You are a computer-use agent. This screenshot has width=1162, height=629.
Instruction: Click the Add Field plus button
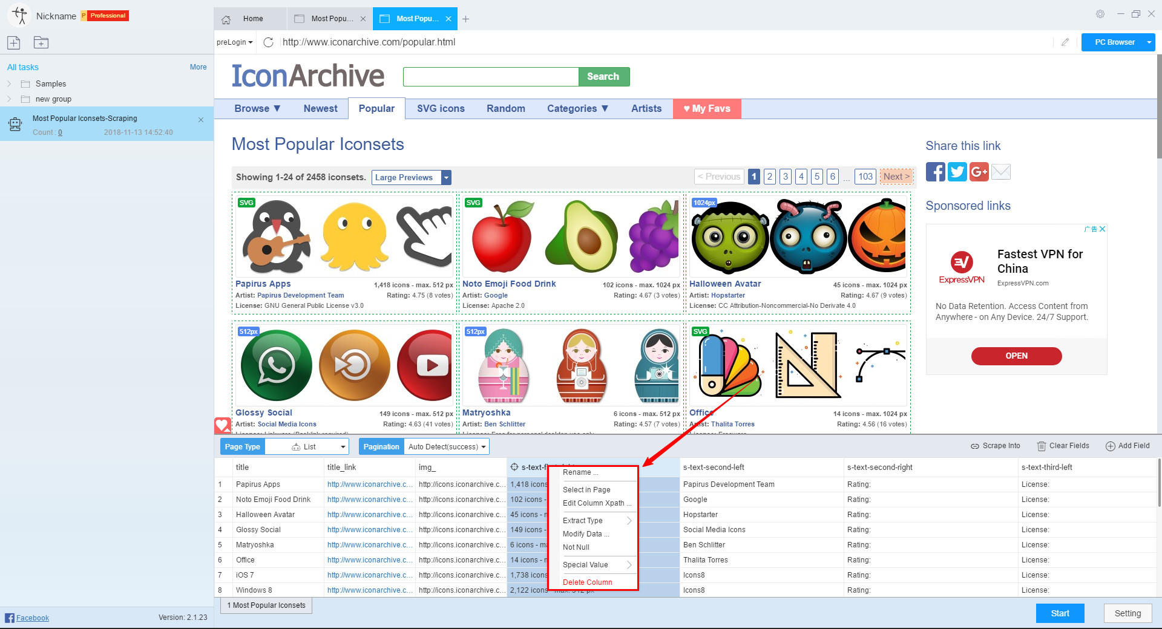click(1128, 446)
